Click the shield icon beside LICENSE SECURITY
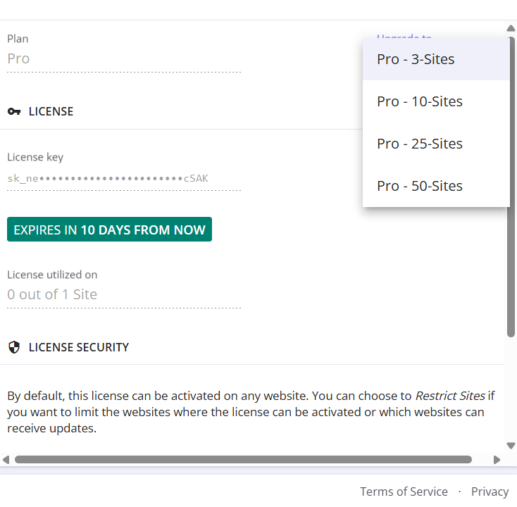 [x=14, y=347]
